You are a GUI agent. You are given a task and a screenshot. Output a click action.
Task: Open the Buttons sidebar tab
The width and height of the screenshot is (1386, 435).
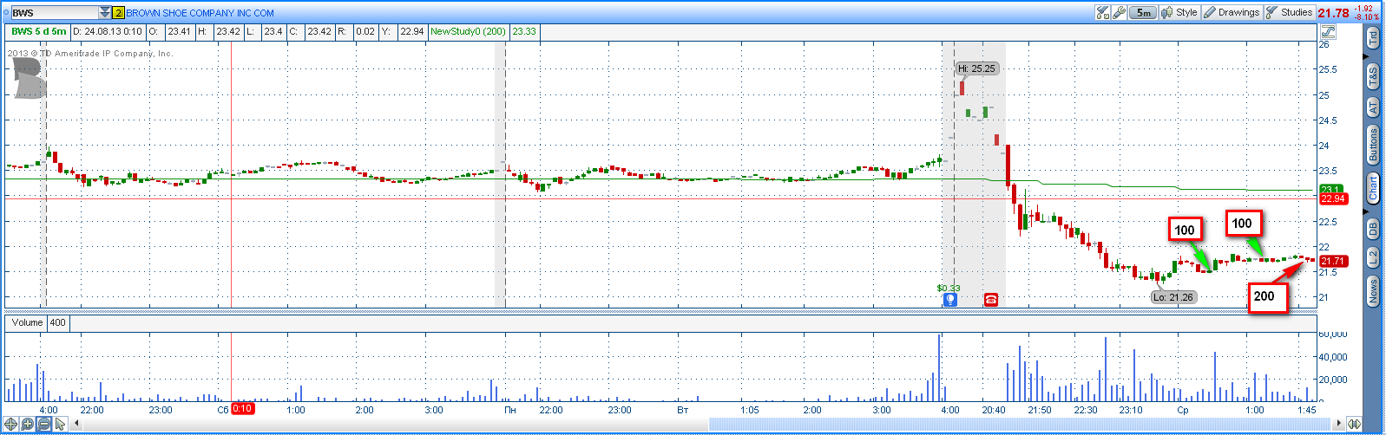click(x=1373, y=145)
